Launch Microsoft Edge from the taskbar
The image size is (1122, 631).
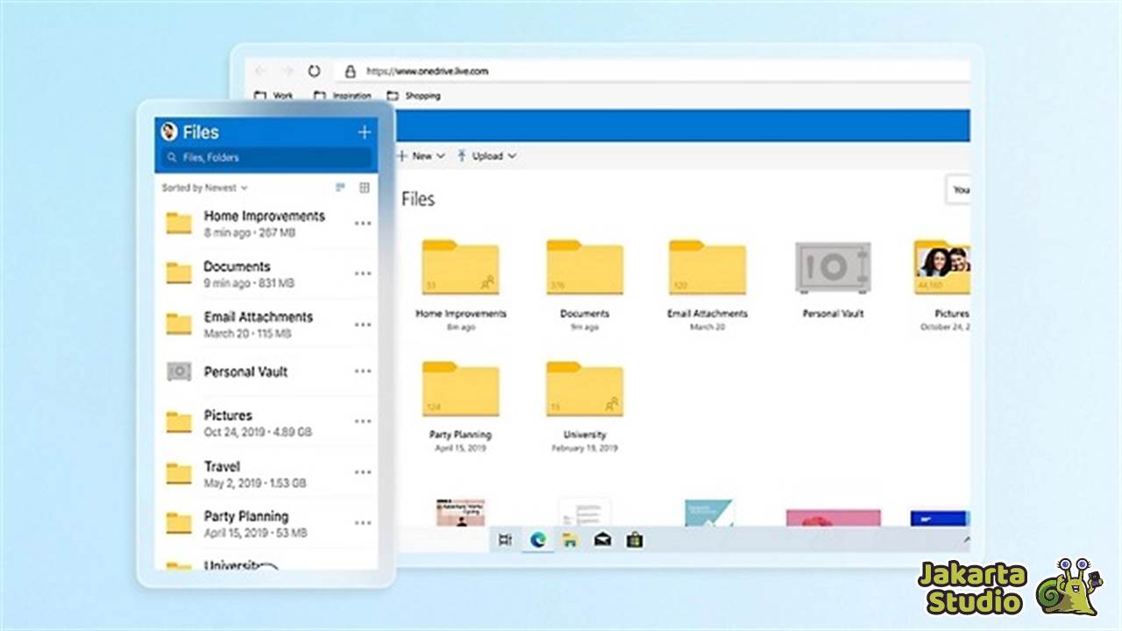536,541
